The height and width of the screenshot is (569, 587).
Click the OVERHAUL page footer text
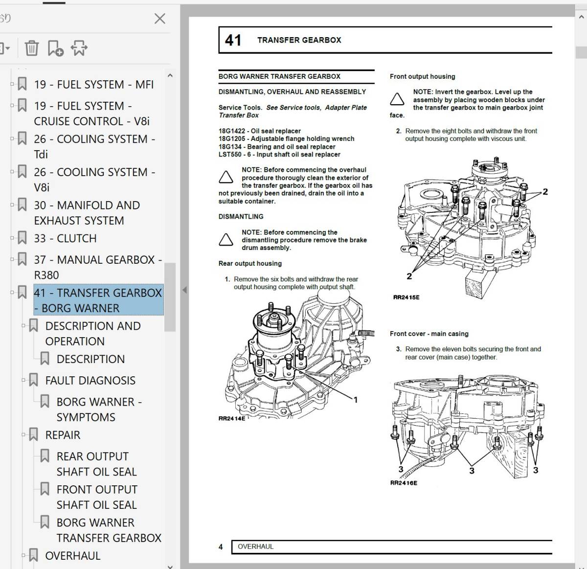coord(255,546)
